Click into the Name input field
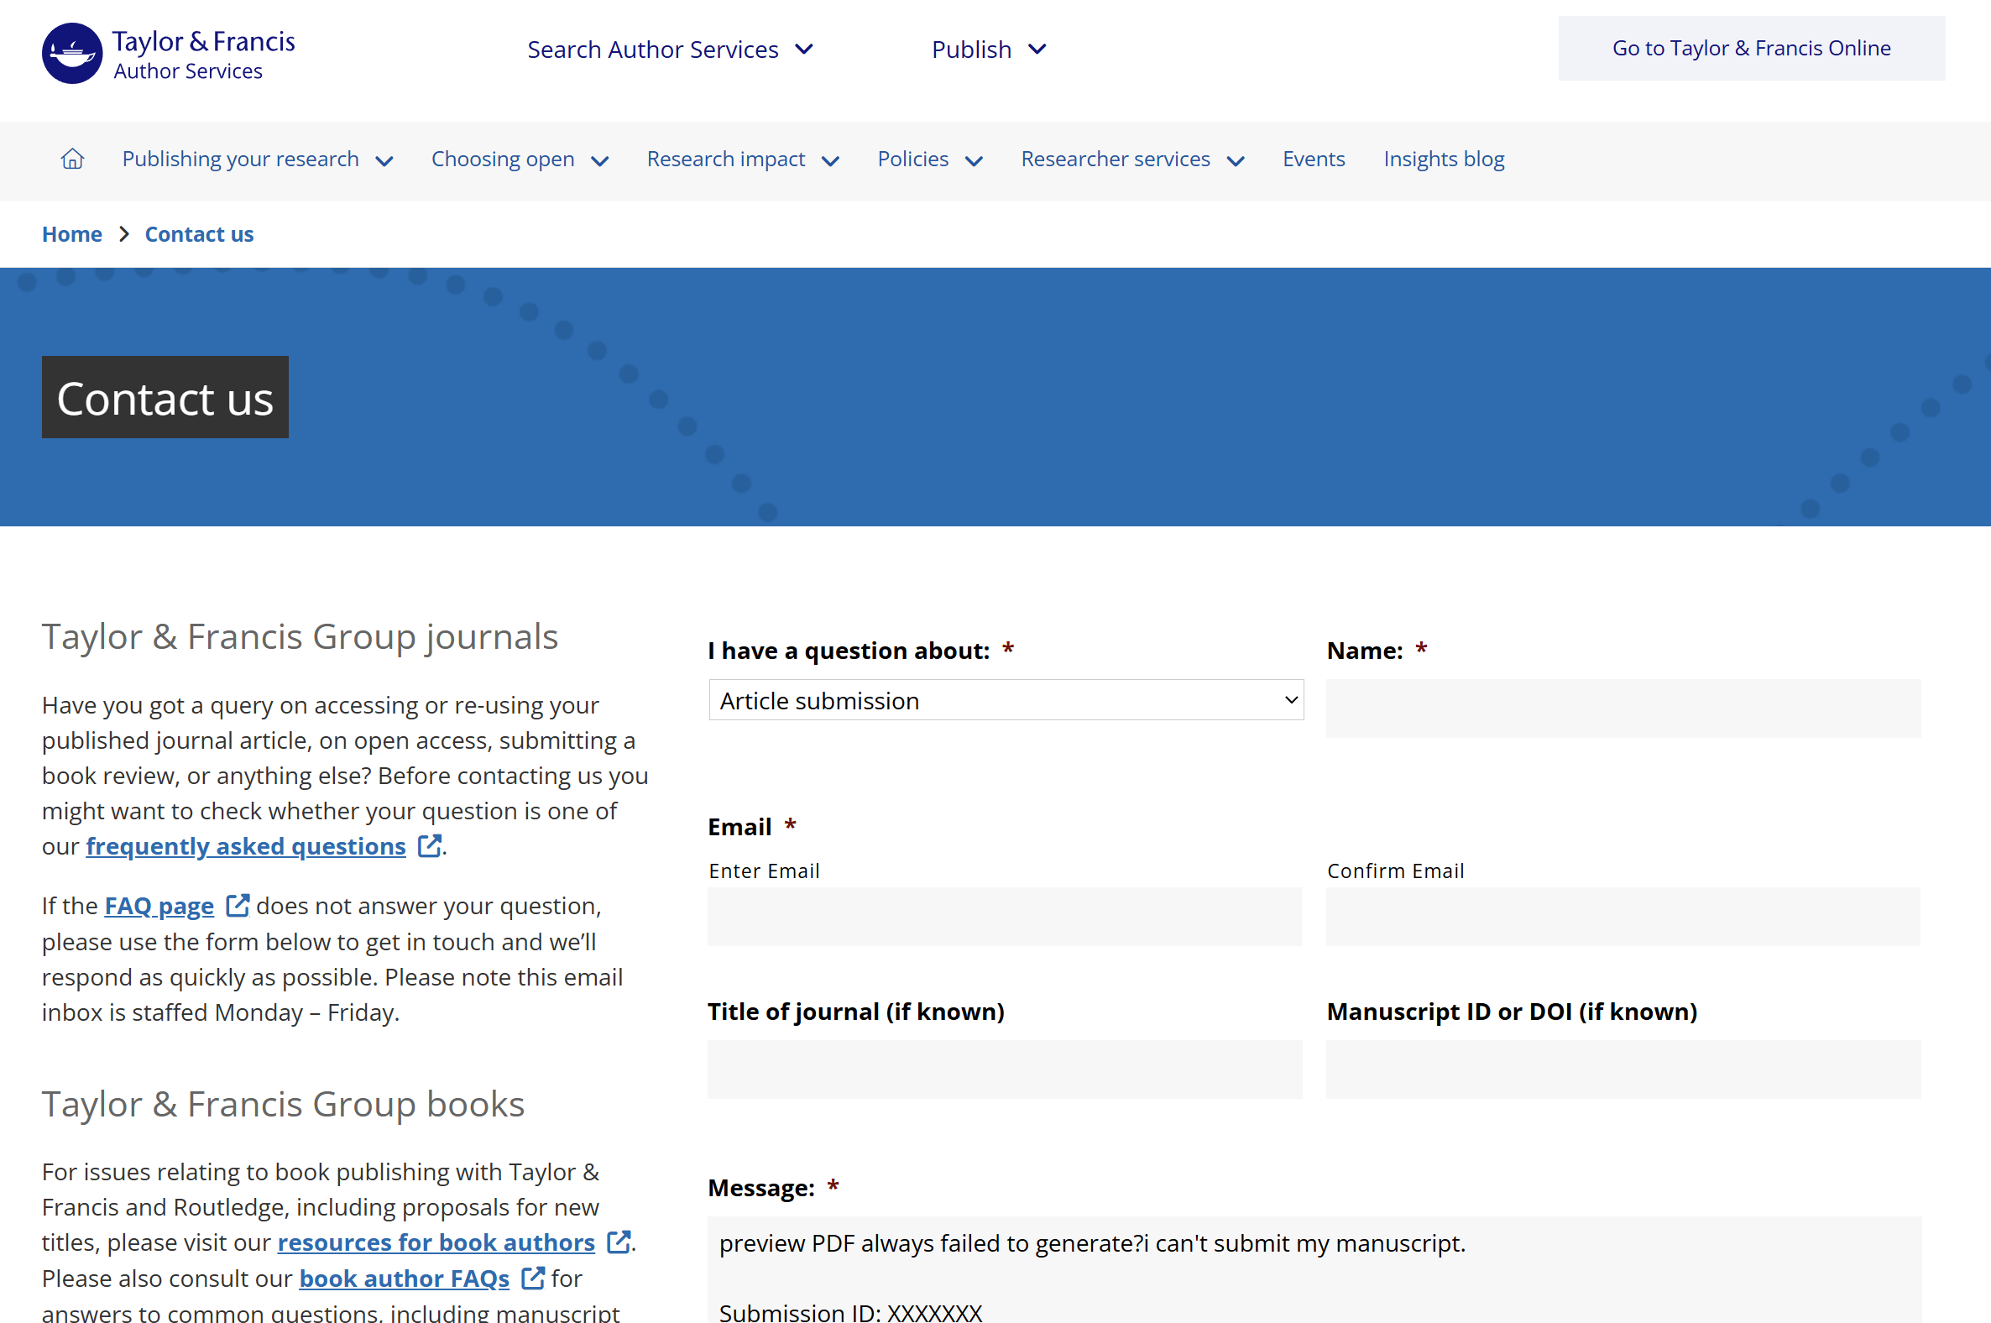1991x1323 pixels. (x=1623, y=709)
